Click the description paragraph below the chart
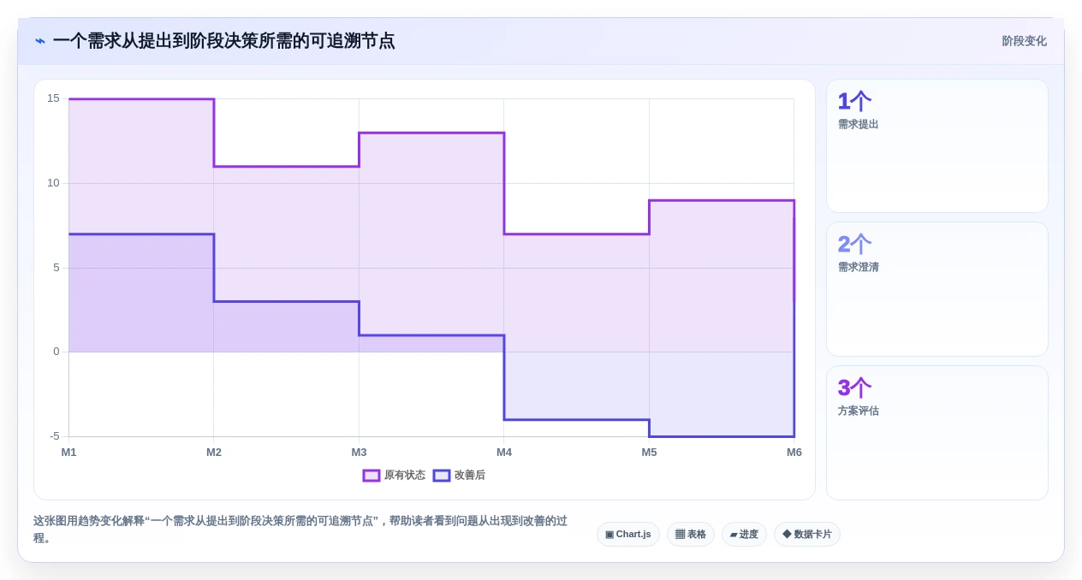 tap(300, 530)
